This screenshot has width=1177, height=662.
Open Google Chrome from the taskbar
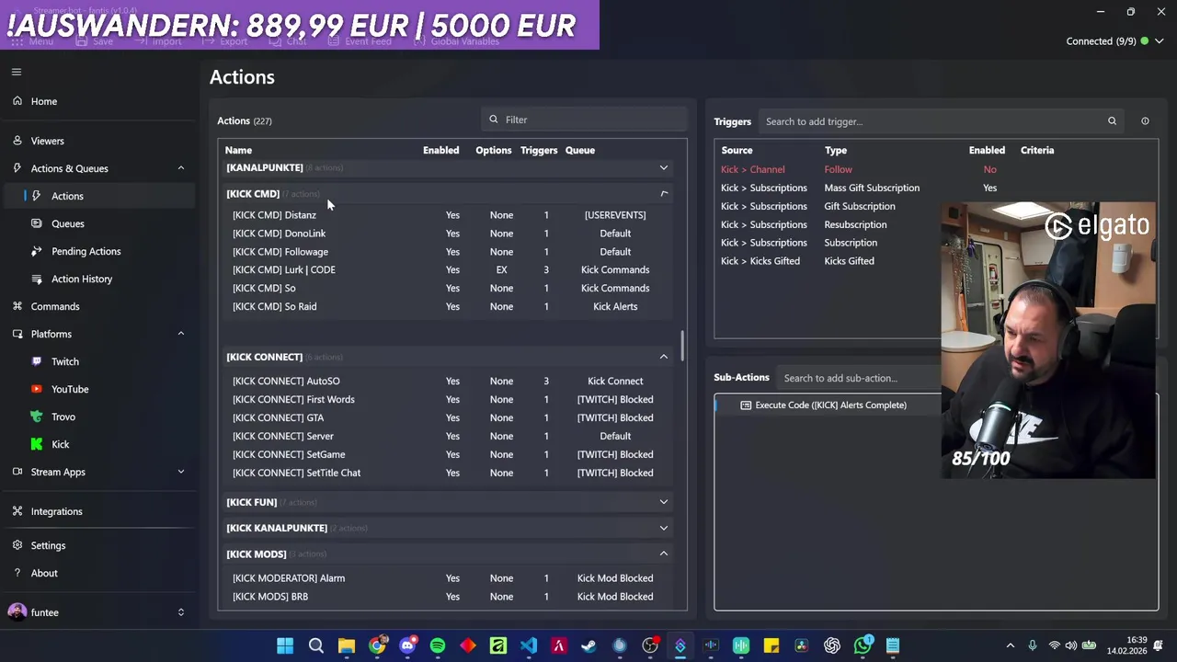pos(377,645)
